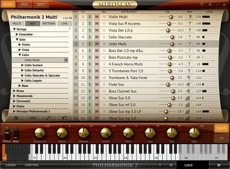Open the shop cart icon

coord(202,5)
